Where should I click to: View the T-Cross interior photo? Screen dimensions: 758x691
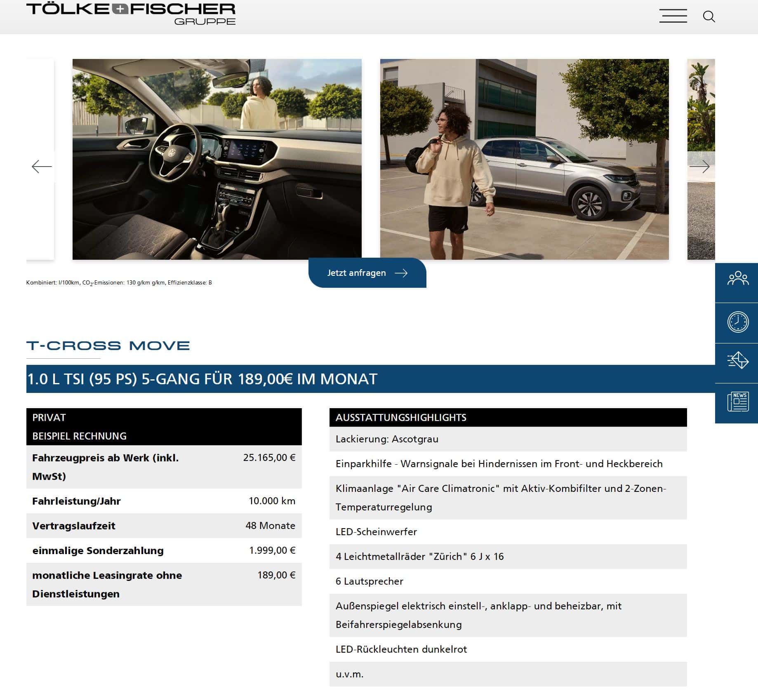point(217,159)
